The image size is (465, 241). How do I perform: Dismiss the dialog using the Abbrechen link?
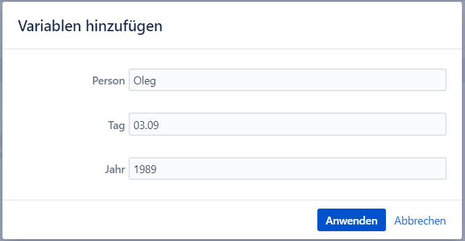coord(420,221)
